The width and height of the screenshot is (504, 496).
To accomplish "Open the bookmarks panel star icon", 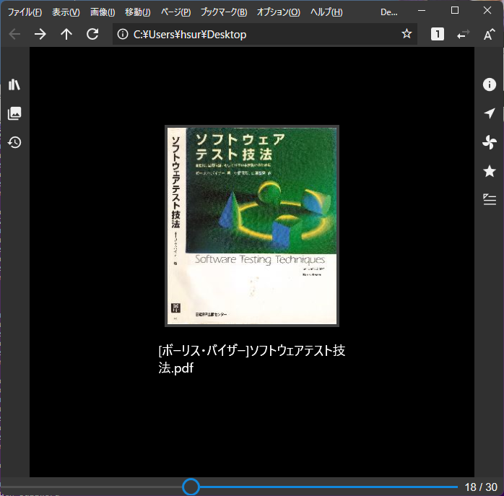I will (x=490, y=171).
